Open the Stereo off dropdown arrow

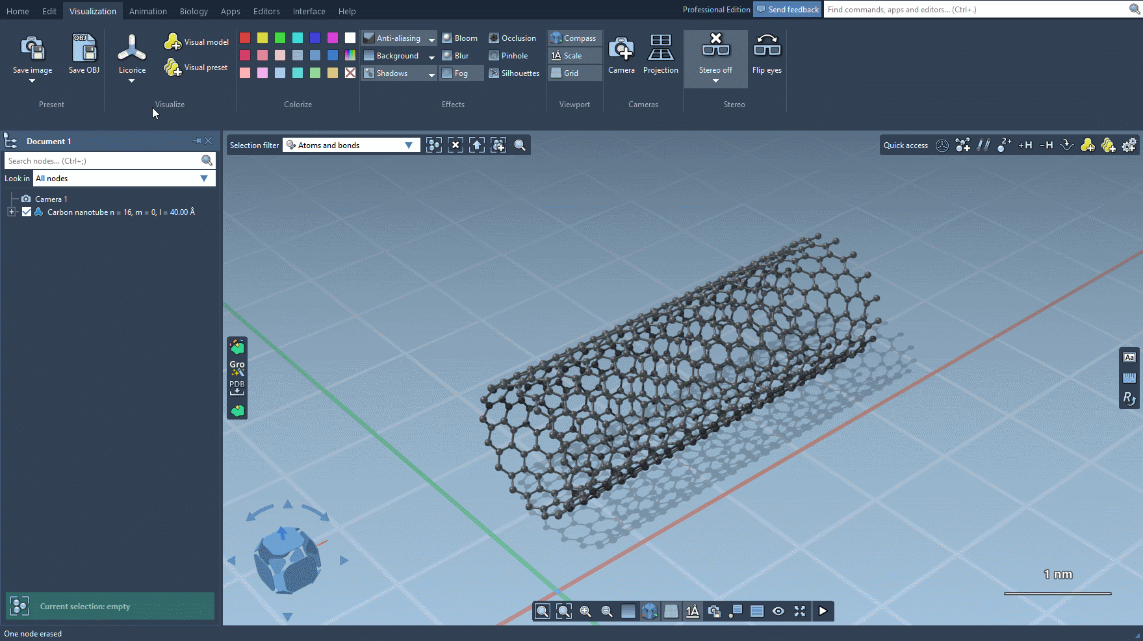[715, 81]
